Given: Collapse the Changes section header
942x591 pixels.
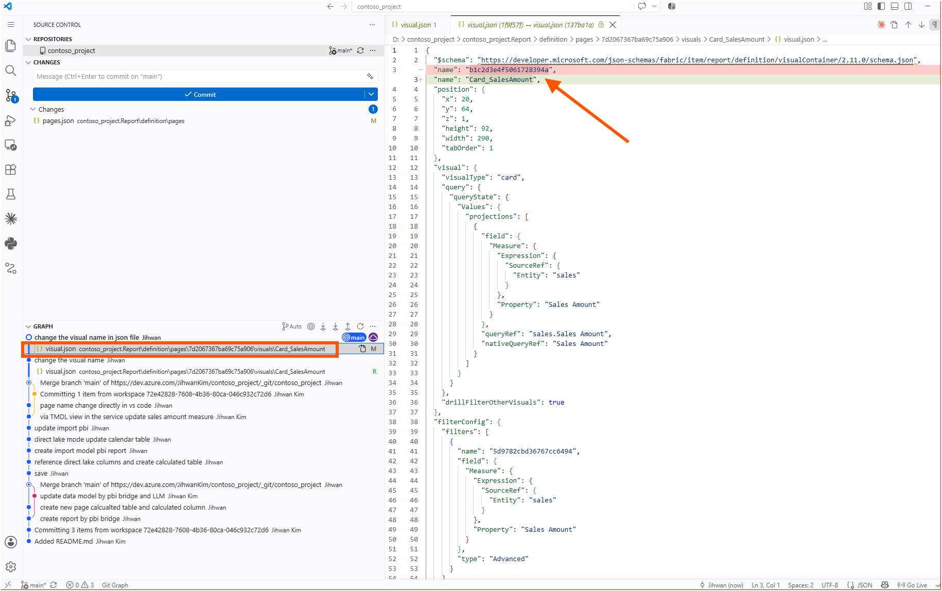Looking at the screenshot, I should (28, 62).
